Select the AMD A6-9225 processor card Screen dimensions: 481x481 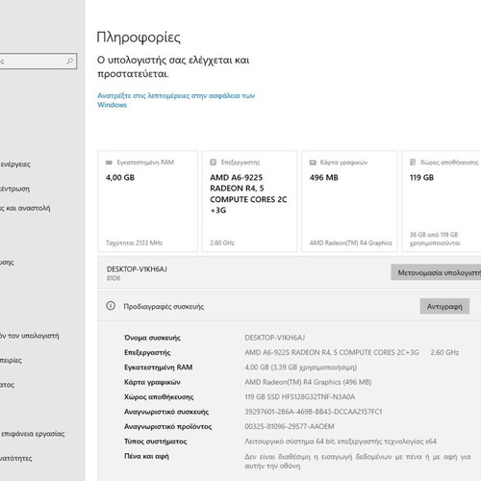pos(250,201)
